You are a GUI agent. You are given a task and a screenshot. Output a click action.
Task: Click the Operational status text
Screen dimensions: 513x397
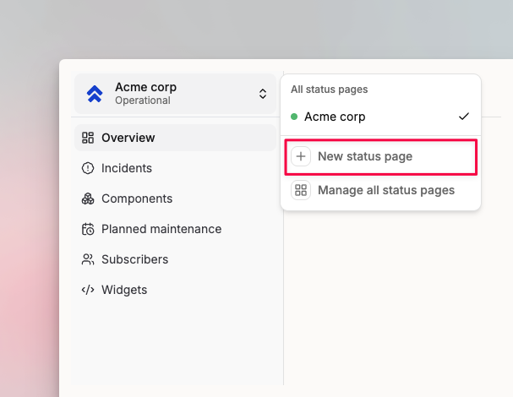143,101
